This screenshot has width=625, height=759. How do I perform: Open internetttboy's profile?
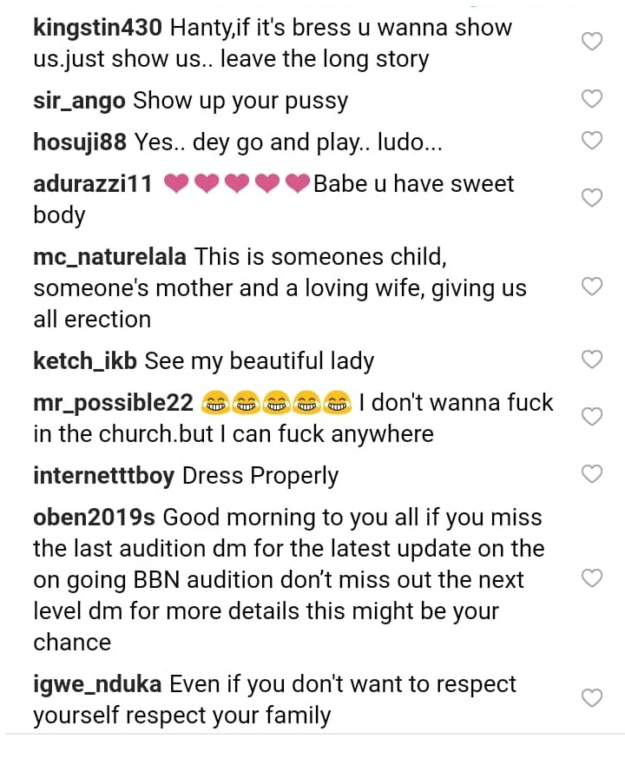(103, 476)
